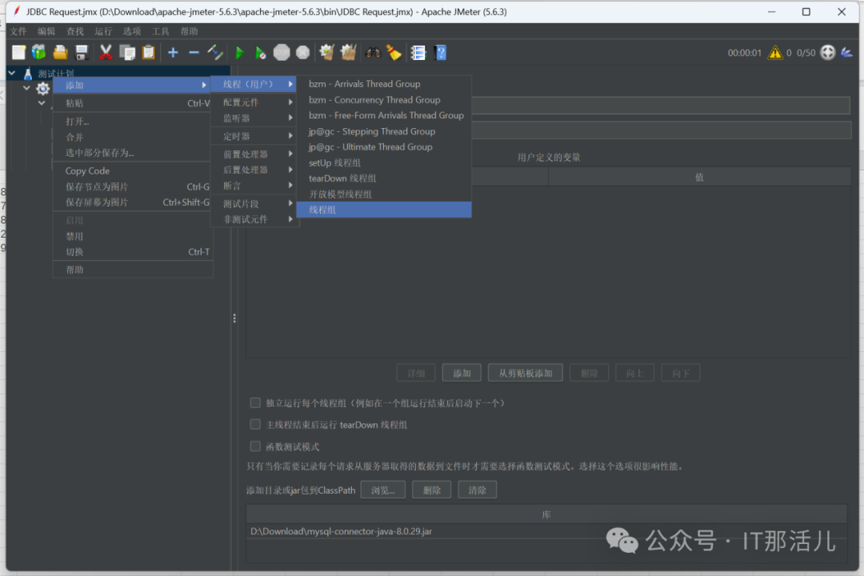Expand the 添加 submenu
The image size is (864, 576).
[132, 85]
